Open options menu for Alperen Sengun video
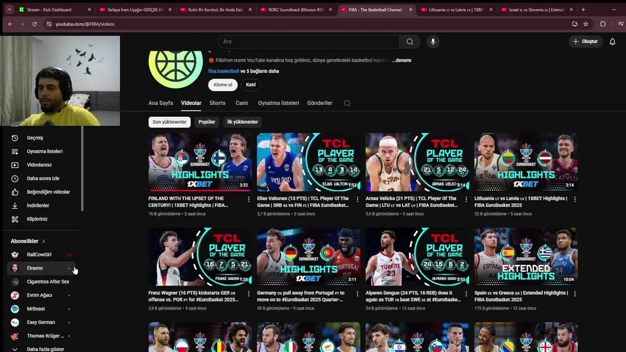The height and width of the screenshot is (352, 626). pyautogui.click(x=466, y=294)
